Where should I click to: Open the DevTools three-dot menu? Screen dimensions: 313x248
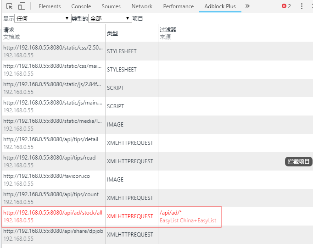point(302,6)
